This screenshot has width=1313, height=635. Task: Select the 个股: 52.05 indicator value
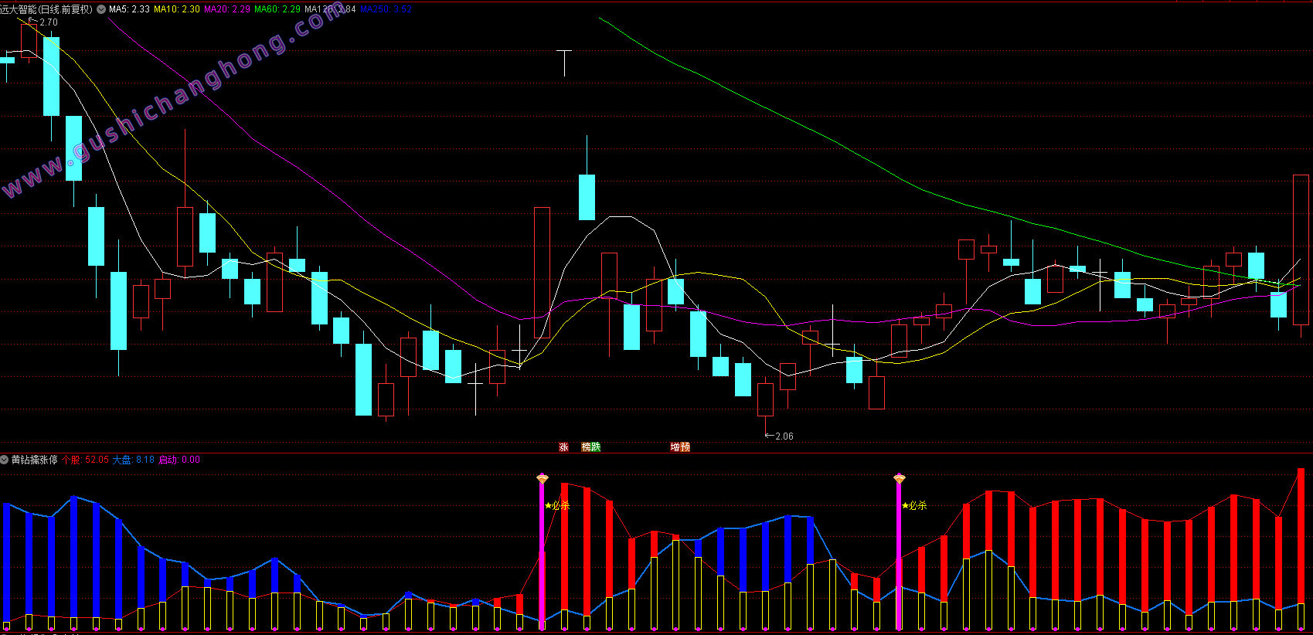point(85,460)
